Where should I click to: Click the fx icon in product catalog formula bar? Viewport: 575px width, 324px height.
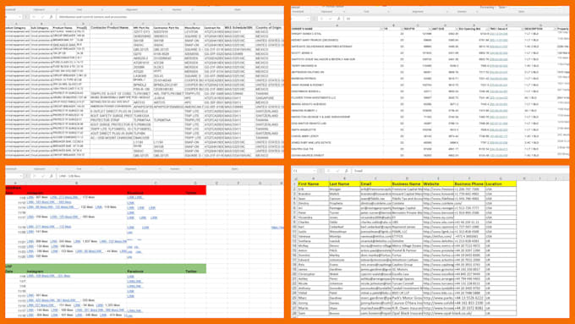tap(51, 17)
